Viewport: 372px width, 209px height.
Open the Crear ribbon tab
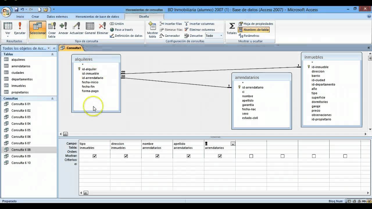(x=35, y=17)
